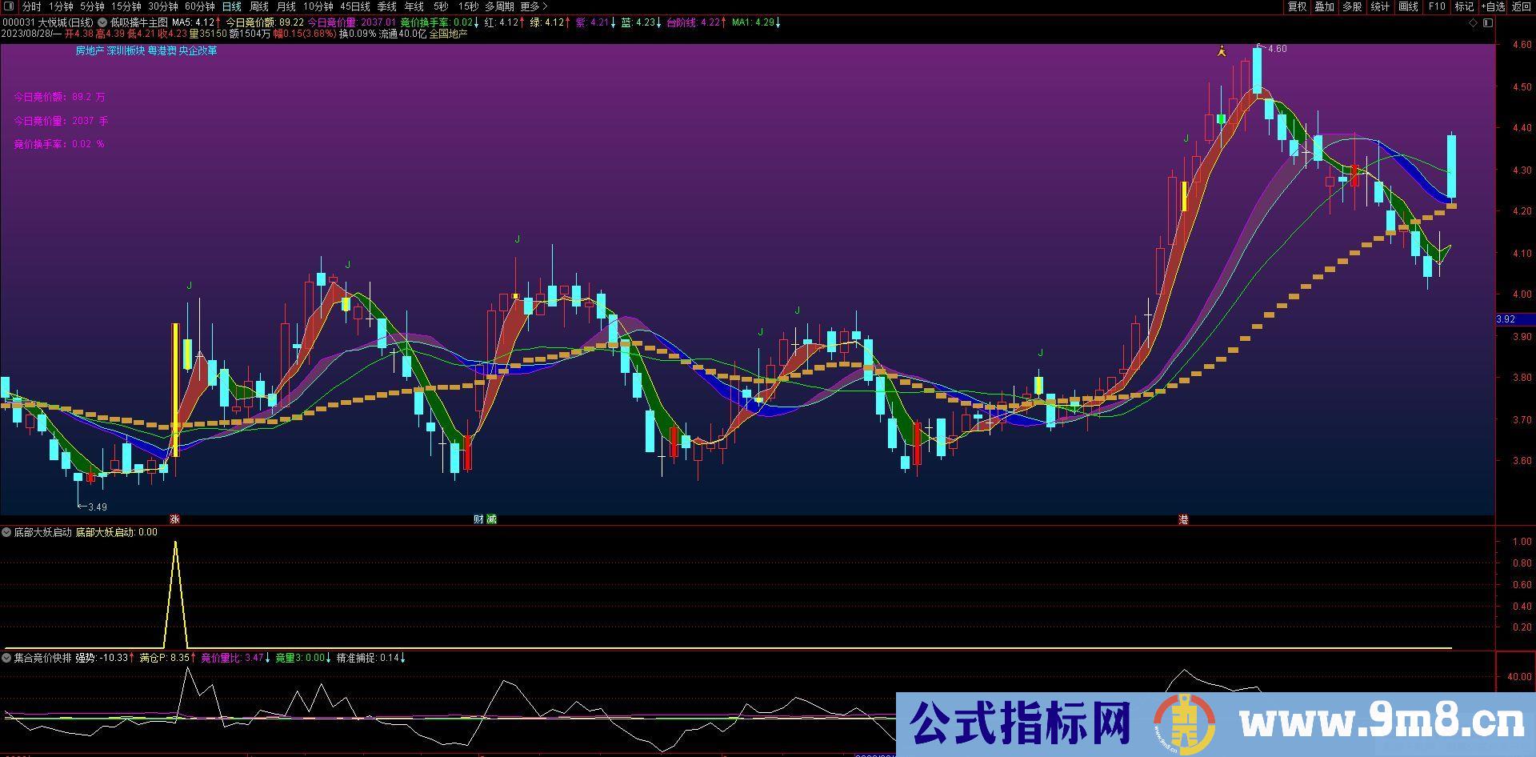Expand the 底部大妖启动 indicator dropdown
This screenshot has width=1536, height=757.
(6, 532)
